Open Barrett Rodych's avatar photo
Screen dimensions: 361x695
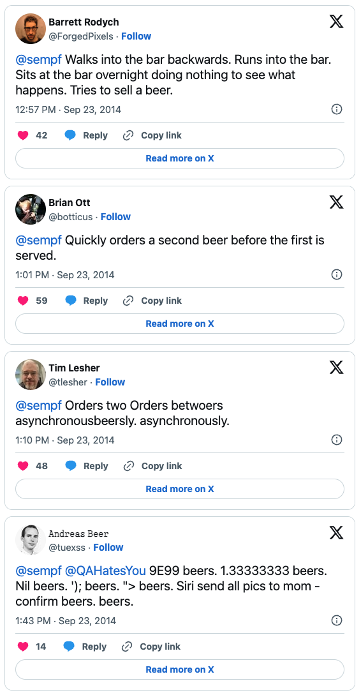point(31,28)
